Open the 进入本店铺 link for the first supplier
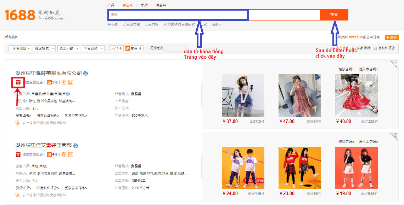 click(368, 69)
